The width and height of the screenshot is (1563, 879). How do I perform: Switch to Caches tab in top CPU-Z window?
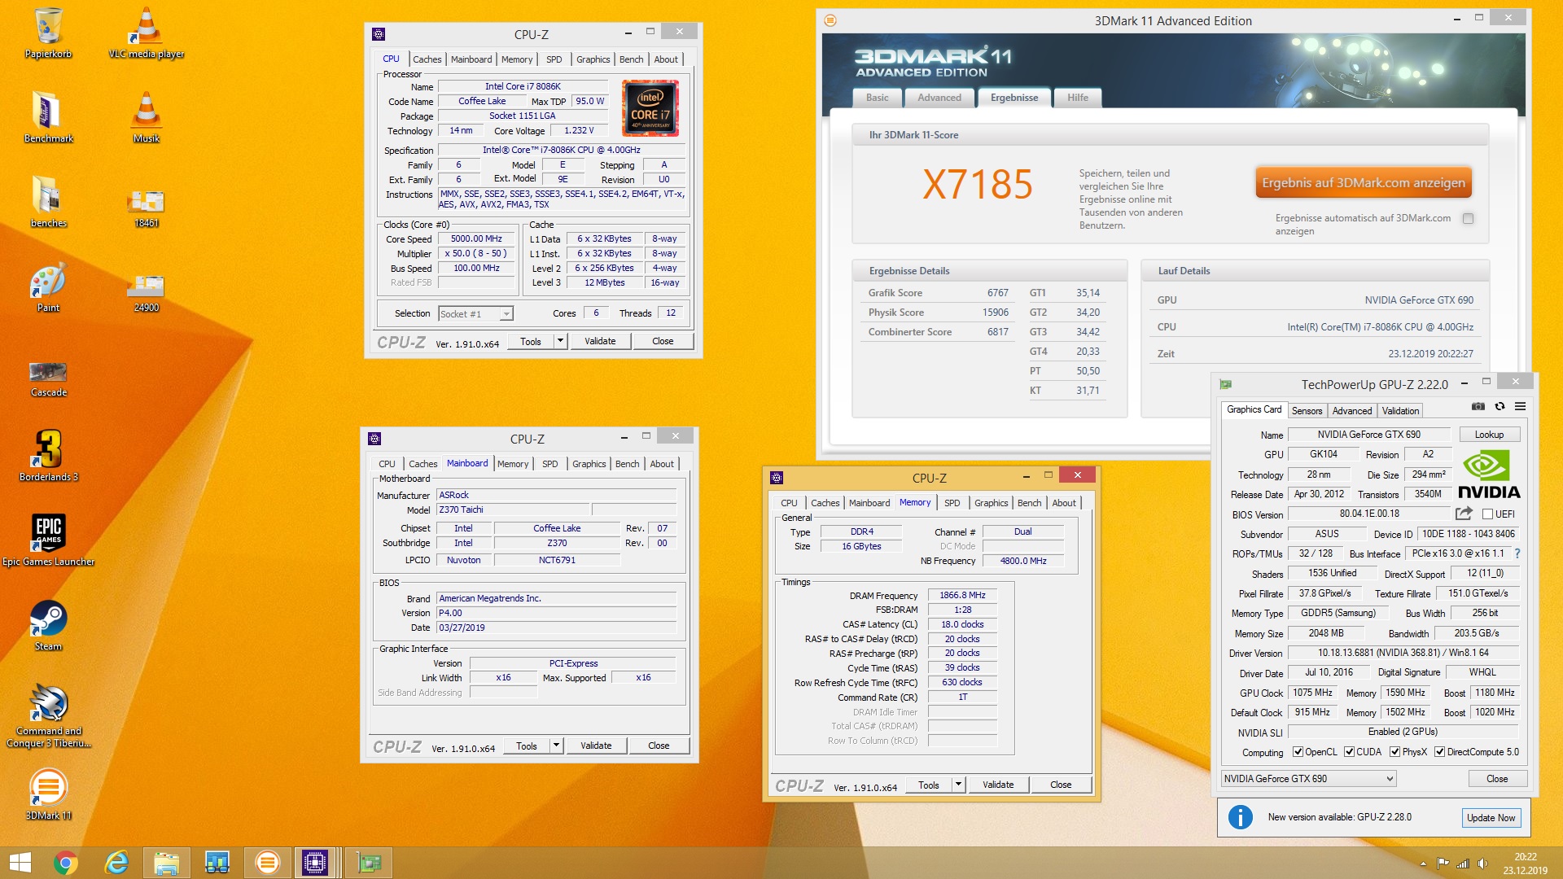[x=427, y=59]
